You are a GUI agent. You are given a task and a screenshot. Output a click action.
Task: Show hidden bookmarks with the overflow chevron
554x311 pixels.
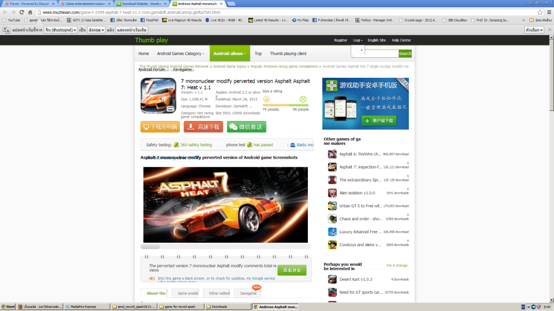[x=524, y=21]
